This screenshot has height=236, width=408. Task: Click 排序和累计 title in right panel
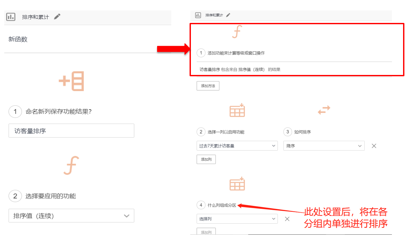click(x=214, y=15)
